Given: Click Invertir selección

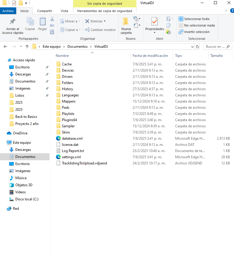Looking at the screenshot, I should pos(194,32).
